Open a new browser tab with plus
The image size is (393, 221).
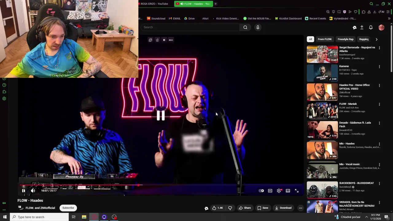(x=216, y=4)
